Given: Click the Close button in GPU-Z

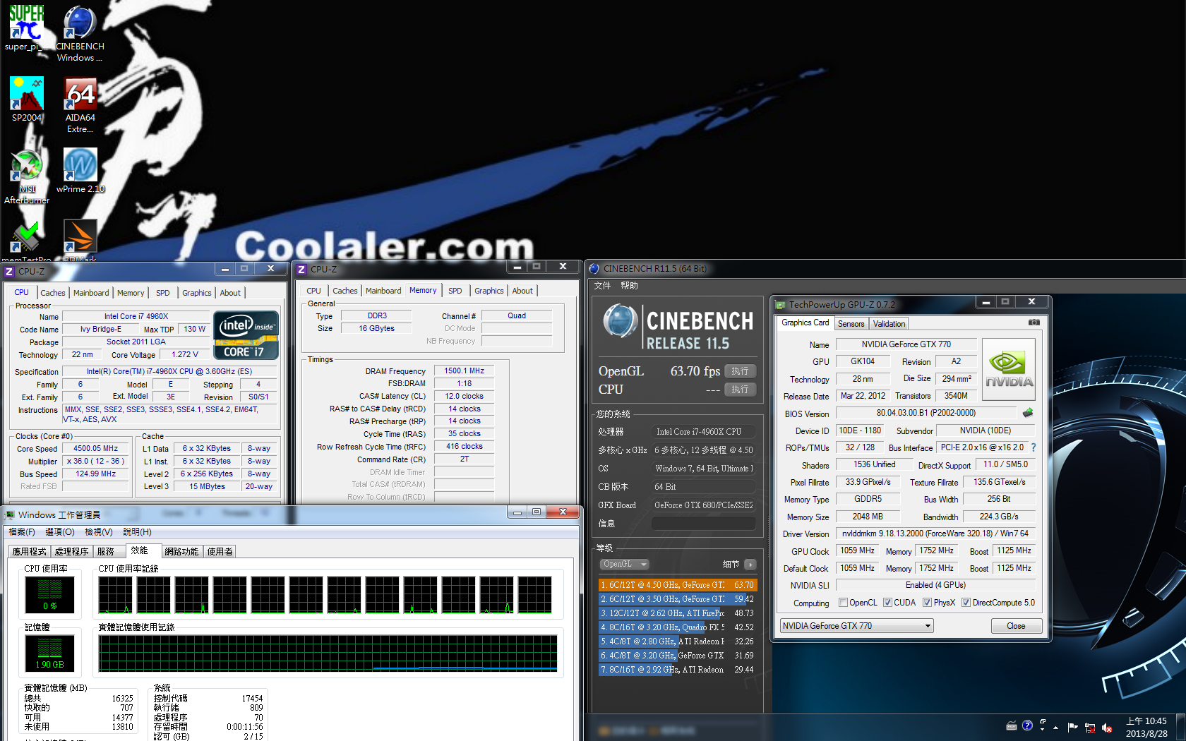Looking at the screenshot, I should [x=1015, y=626].
